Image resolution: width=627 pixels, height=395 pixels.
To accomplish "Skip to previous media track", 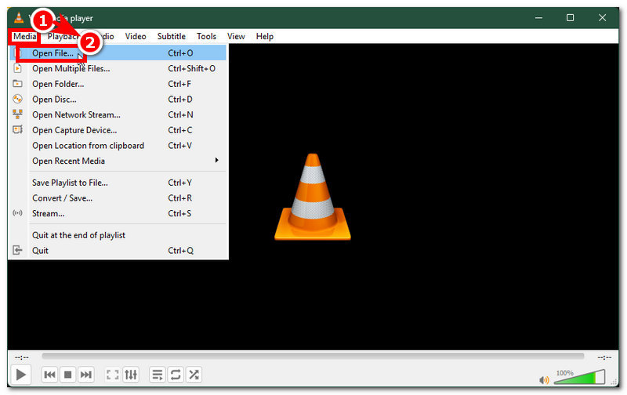I will point(49,375).
